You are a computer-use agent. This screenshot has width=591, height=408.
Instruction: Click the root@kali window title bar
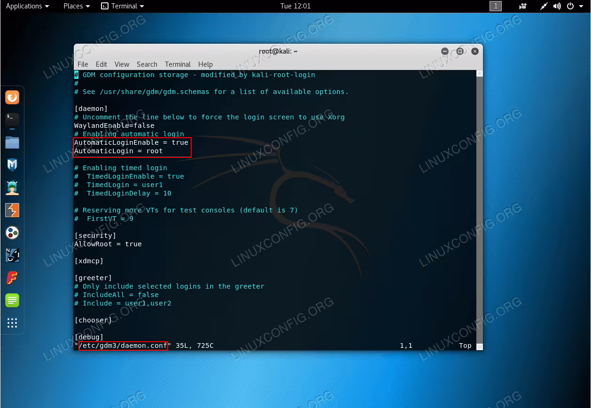[278, 51]
